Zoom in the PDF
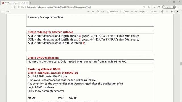Image resolution: width=182 pixels, height=102 pixels. (x=93, y=12)
